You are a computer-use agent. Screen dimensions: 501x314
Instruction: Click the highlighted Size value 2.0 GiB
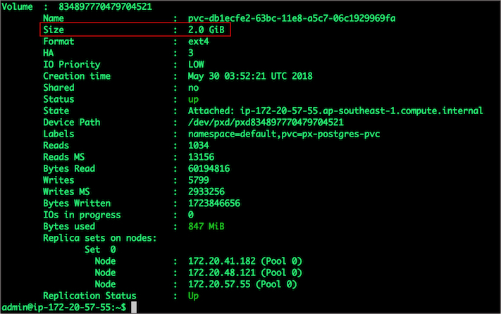click(209, 30)
